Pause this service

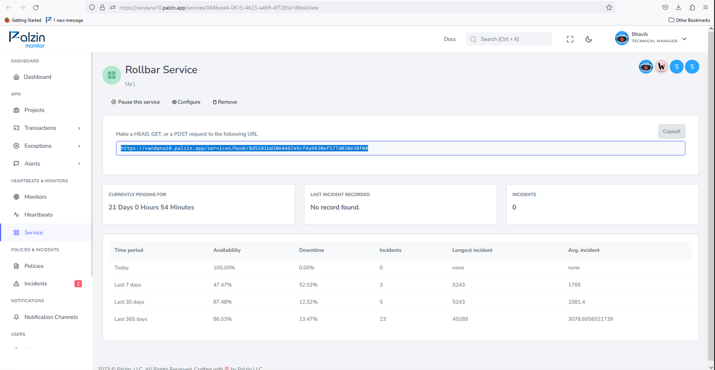point(136,102)
